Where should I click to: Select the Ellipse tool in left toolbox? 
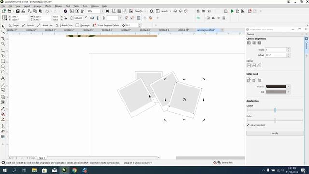tap(3, 66)
